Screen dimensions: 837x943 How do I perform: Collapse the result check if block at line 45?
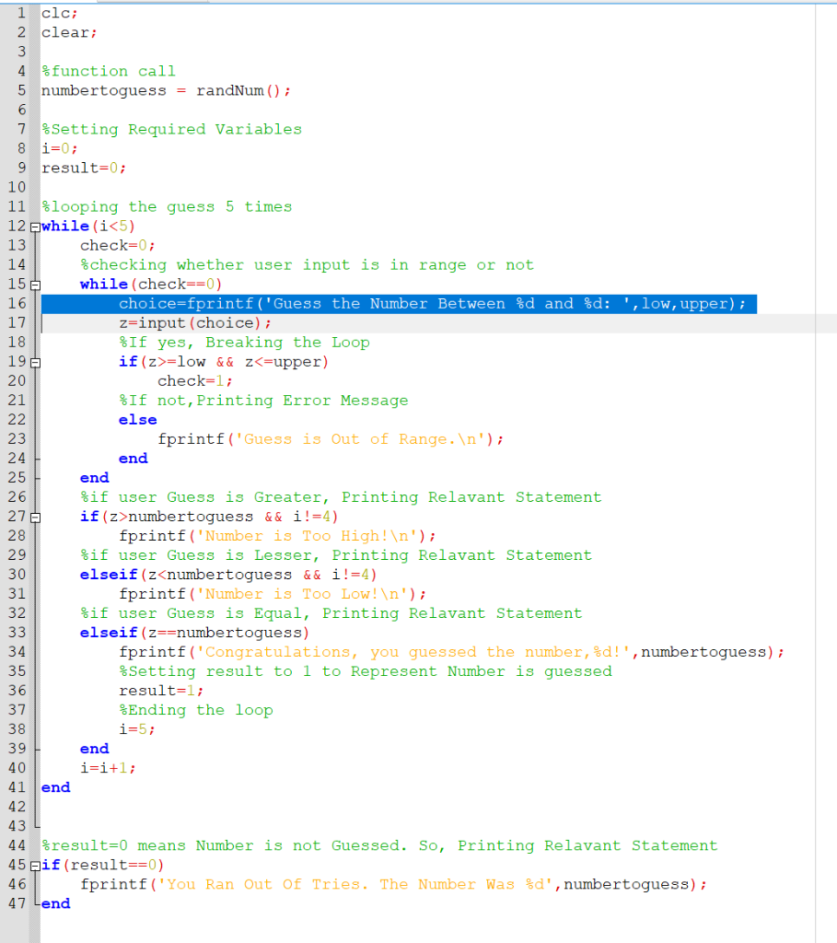(33, 865)
